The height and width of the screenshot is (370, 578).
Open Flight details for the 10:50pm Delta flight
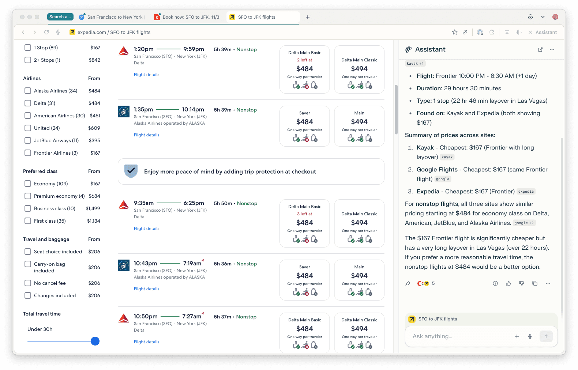(x=146, y=342)
